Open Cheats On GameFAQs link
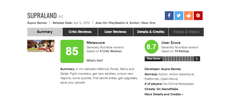 [167, 89]
